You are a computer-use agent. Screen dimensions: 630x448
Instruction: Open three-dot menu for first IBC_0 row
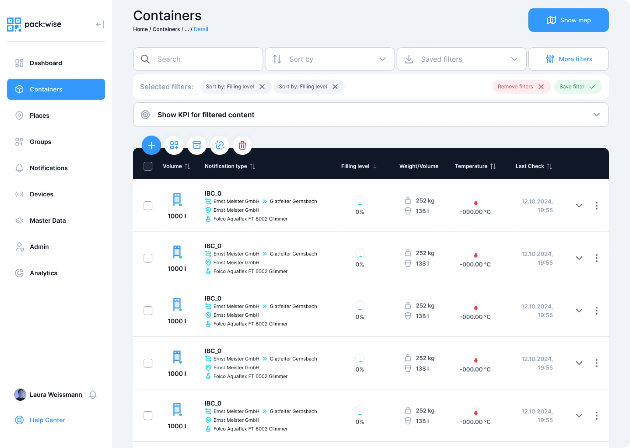(x=597, y=206)
